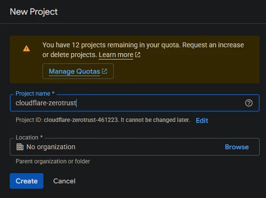Click the Location field label
Viewport: 266px width, 198px height.
pos(29,138)
